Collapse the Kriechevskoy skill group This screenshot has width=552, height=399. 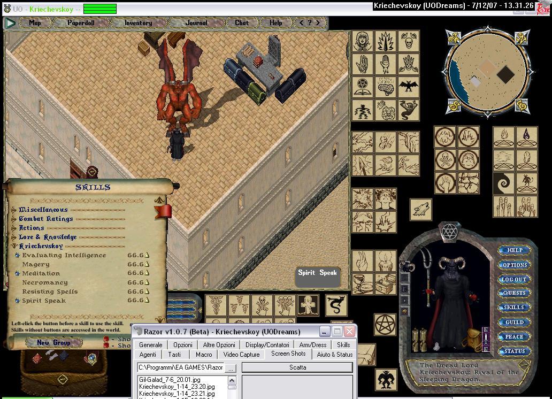point(14,246)
